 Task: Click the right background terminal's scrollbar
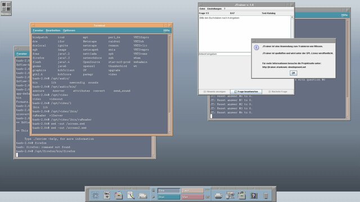coord(348,68)
